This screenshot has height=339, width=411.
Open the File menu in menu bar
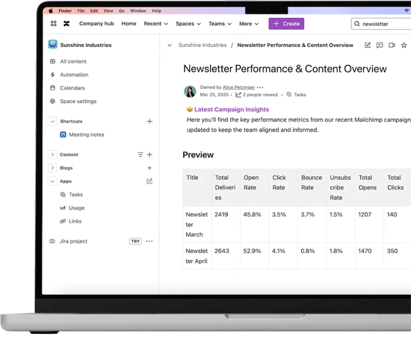click(81, 10)
